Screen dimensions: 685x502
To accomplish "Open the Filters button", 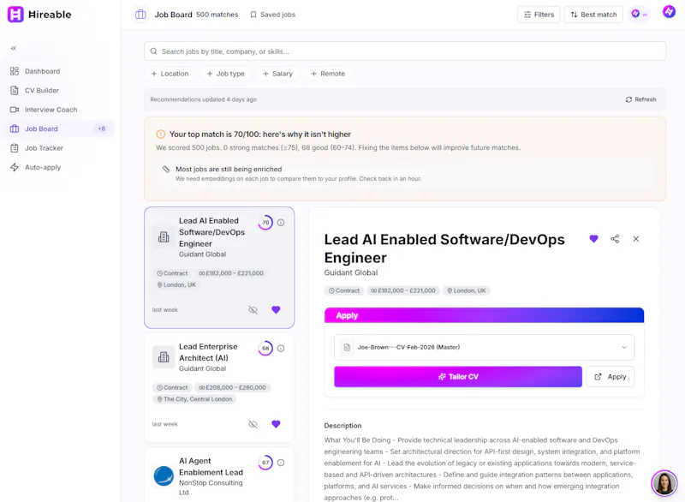I will point(539,15).
